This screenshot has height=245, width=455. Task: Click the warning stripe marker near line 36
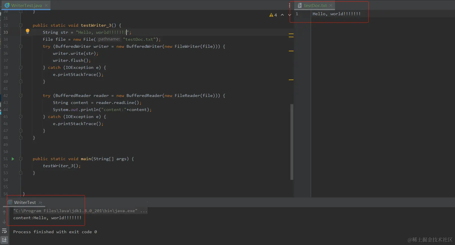point(291,51)
